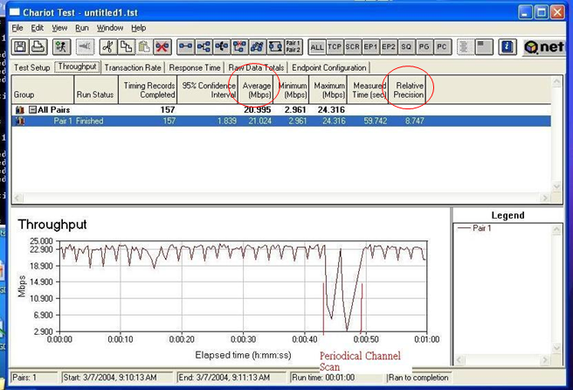
Task: Click the Legend panel right arrow
Action: [x=545, y=360]
